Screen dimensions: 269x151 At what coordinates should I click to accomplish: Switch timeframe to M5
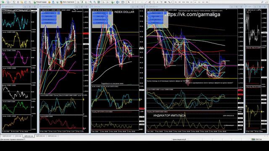click(179, 2)
